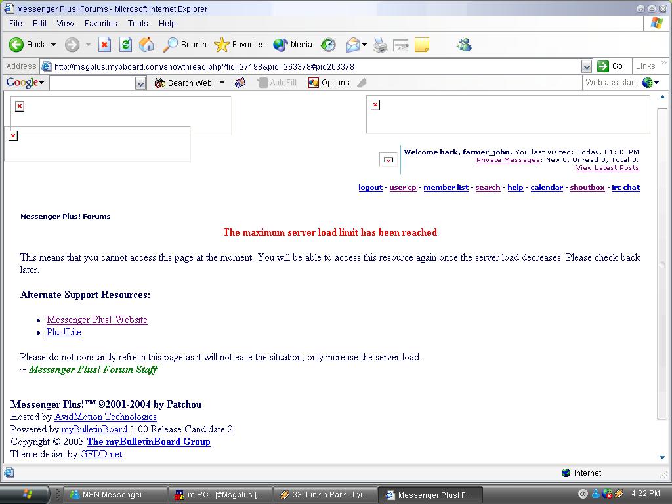Open the shoutbox link

(587, 187)
